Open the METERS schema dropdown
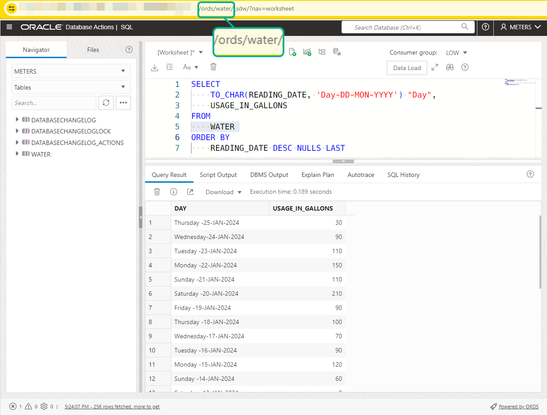 tap(71, 71)
